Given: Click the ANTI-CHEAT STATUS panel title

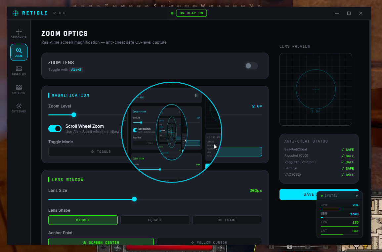Looking at the screenshot, I should coord(306,141).
